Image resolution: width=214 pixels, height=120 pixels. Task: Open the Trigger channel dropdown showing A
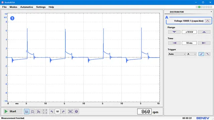click(x=192, y=54)
